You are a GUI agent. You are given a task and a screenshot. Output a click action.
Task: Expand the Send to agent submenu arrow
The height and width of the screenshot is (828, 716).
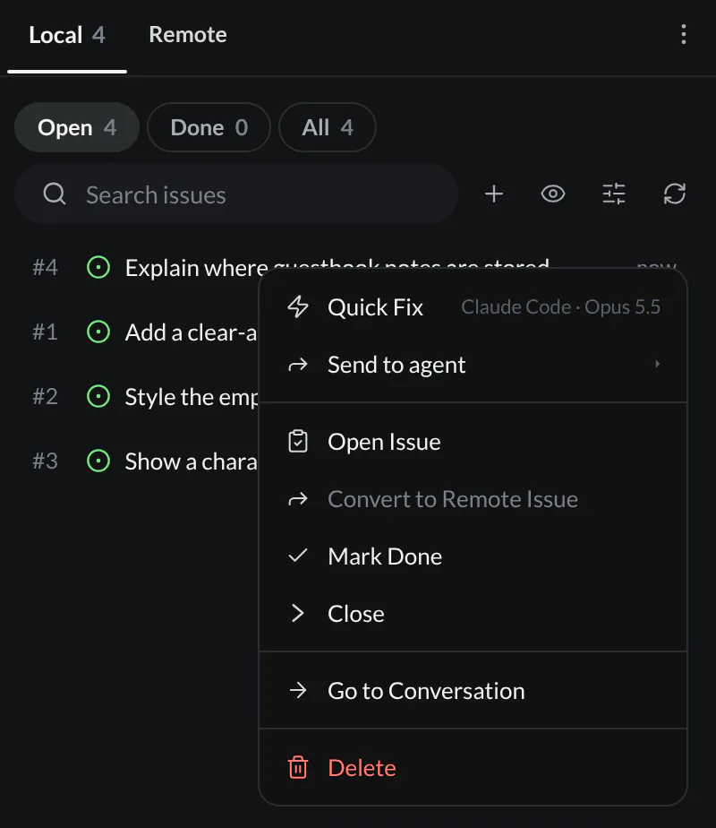coord(657,365)
